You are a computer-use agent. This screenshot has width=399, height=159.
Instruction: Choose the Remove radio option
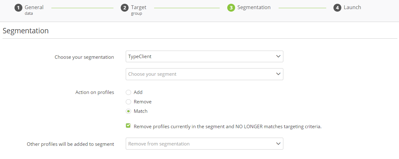(128, 102)
